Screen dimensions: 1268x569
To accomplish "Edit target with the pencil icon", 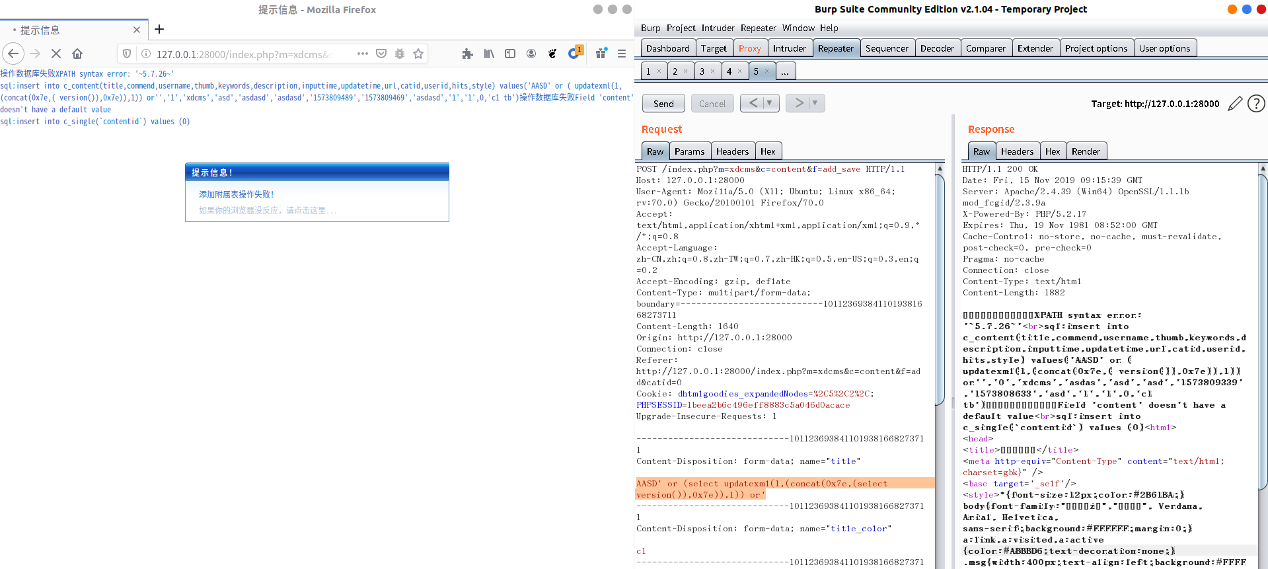I will coord(1234,104).
